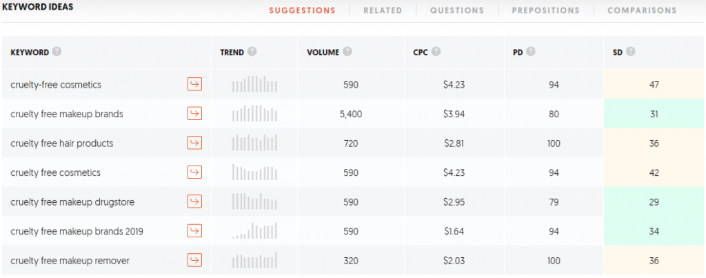The image size is (706, 278).
Task: Click arrow icon for cruelty free makeup brands 2019
Action: pyautogui.click(x=194, y=230)
